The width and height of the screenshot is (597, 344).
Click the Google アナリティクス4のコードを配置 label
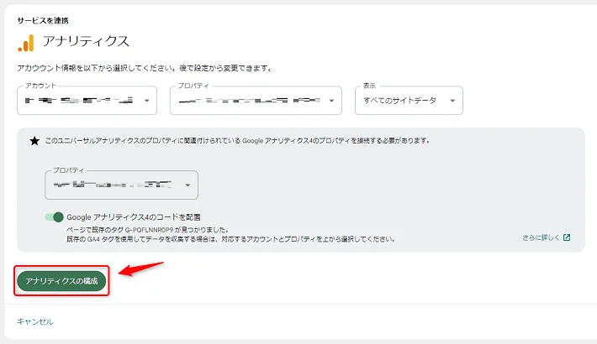coord(139,217)
